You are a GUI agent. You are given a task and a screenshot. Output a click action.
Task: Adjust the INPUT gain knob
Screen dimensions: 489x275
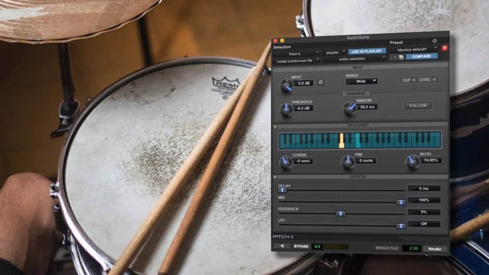point(286,85)
